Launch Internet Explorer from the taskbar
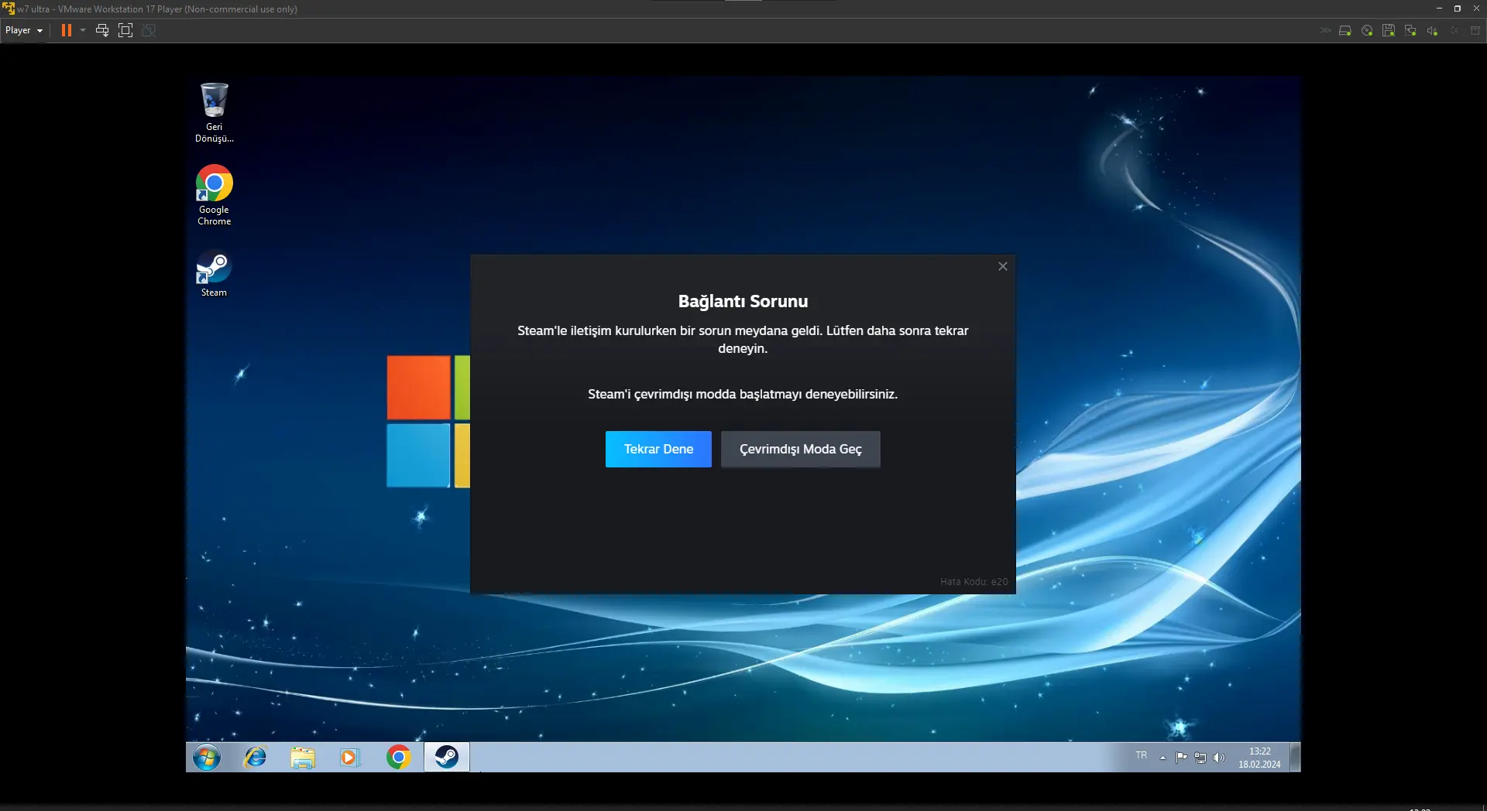 pos(255,758)
